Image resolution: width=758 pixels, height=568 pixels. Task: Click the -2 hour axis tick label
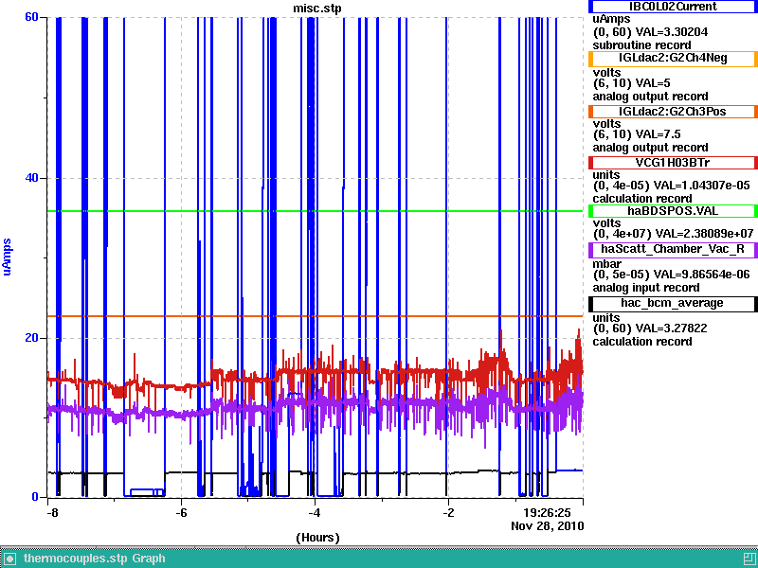pyautogui.click(x=448, y=512)
